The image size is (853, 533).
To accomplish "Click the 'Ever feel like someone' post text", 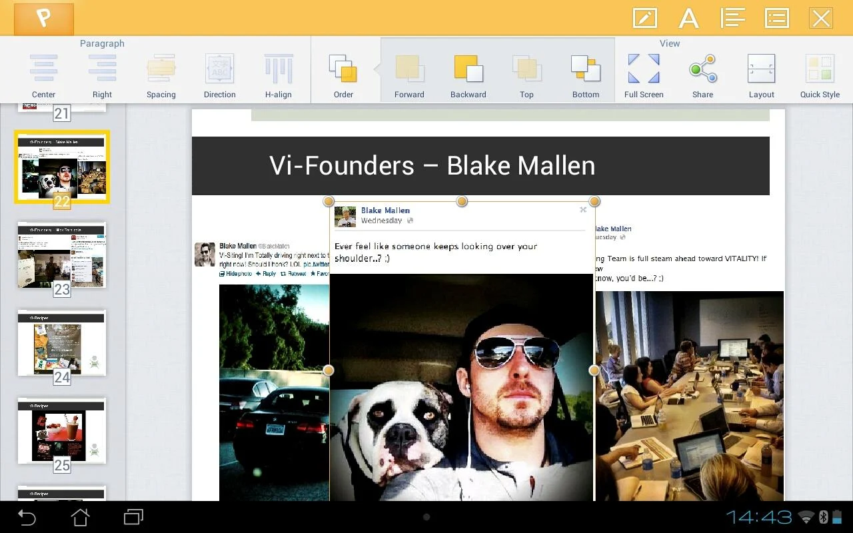I will coord(436,252).
